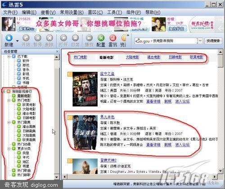Collapse the 热门电影 node in sidebar tree
This screenshot has width=225, height=189.
coord(9,100)
